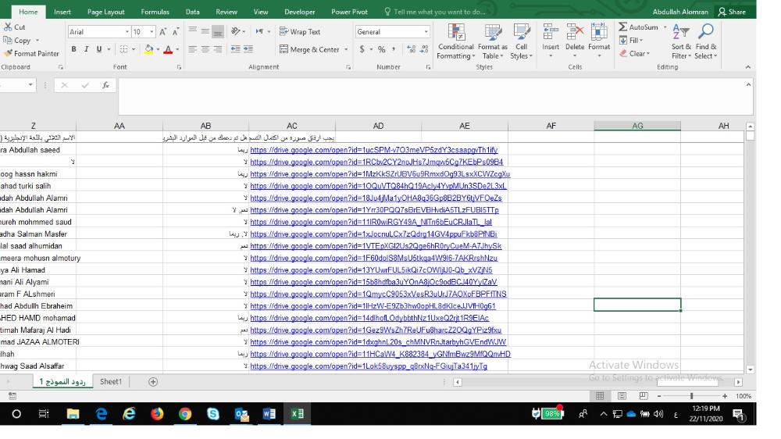Decrease the indent

point(236,49)
